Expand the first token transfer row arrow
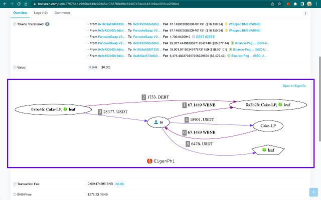The image size is (321, 200). (88, 24)
